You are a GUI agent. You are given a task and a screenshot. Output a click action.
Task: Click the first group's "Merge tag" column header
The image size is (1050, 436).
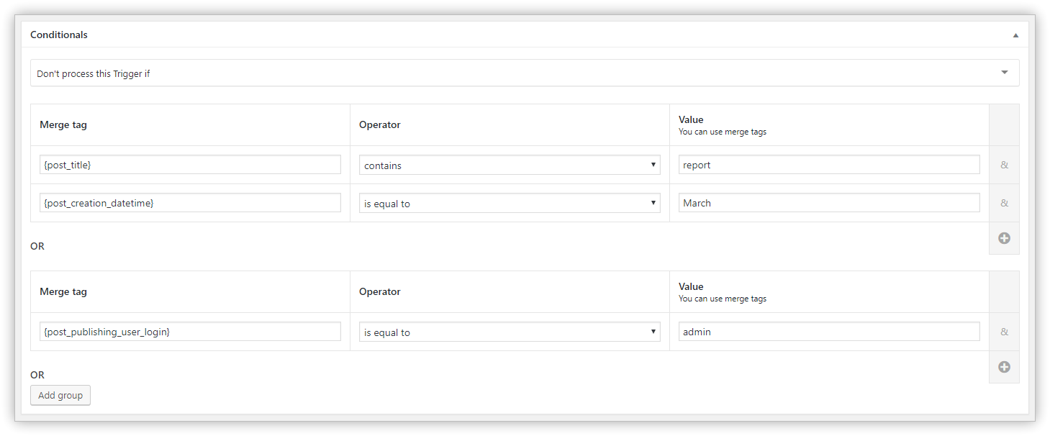click(63, 124)
